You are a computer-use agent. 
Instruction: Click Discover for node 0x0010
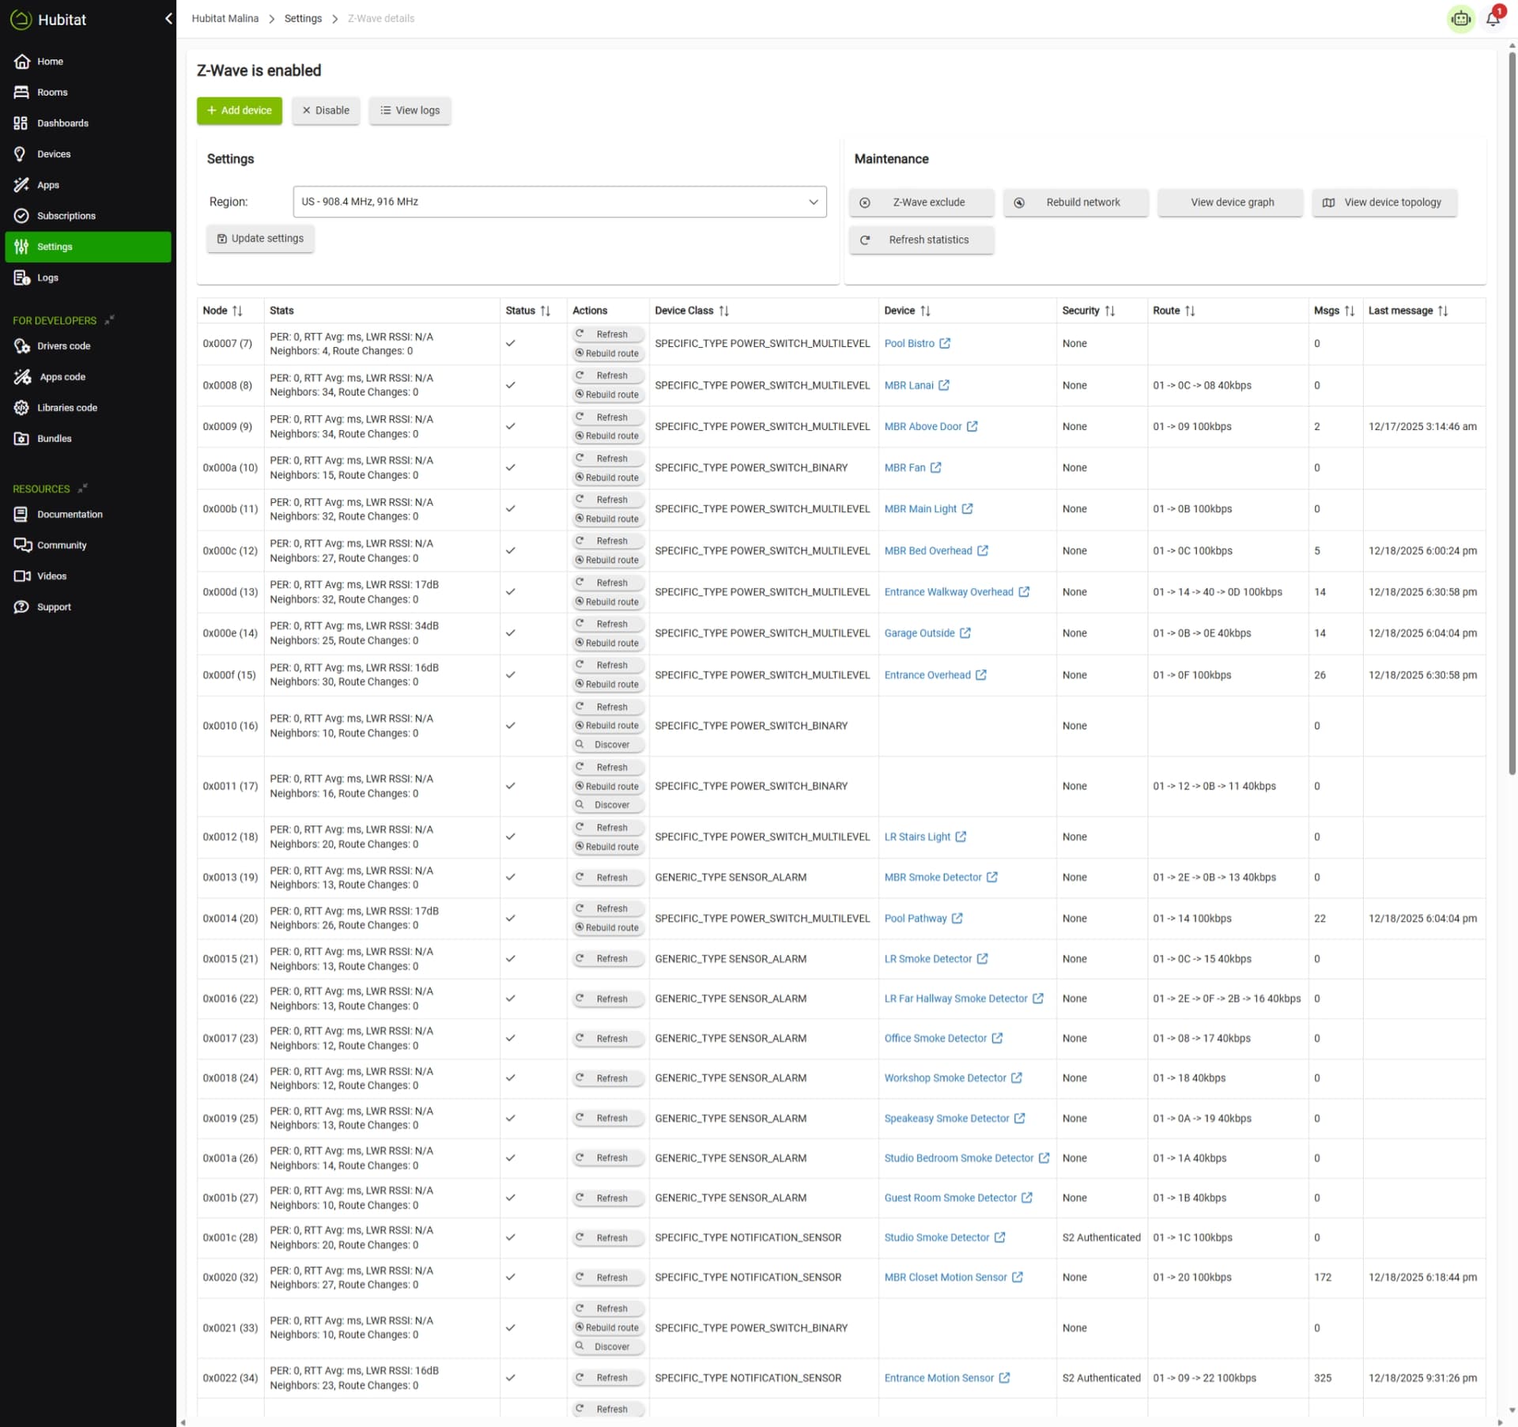[x=607, y=745]
